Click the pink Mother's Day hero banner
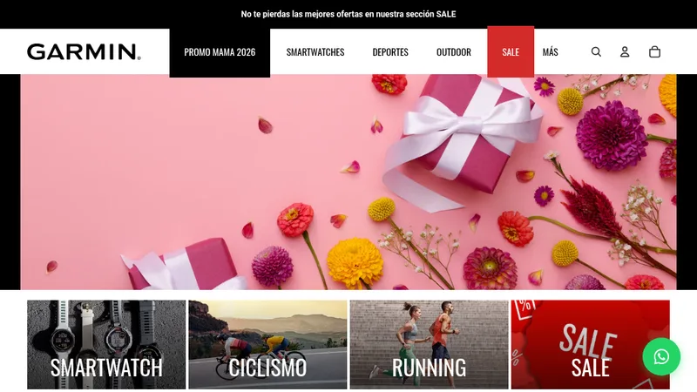Viewport: 697px width, 392px height. (348, 182)
